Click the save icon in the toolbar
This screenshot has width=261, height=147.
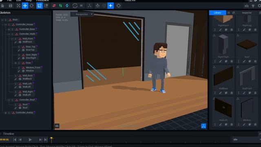[x=11, y=6]
